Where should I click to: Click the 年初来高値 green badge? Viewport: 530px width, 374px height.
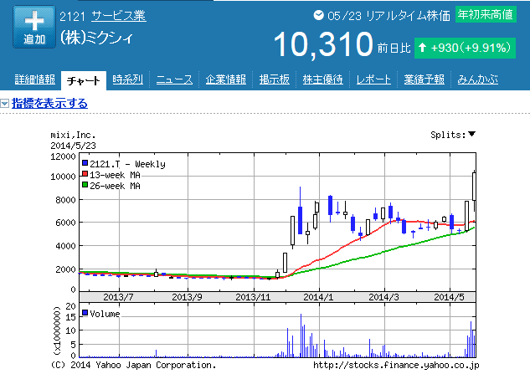click(486, 14)
